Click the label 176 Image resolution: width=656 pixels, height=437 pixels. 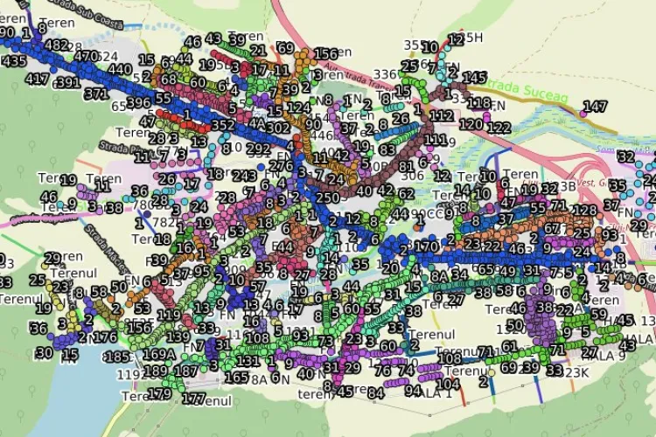tap(105, 337)
